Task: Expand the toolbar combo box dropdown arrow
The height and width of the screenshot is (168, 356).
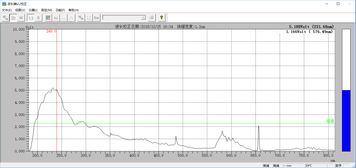Action: tap(143, 17)
